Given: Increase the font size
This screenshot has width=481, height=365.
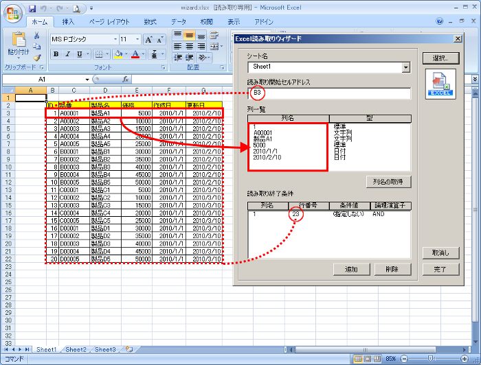Looking at the screenshot, I should (147, 40).
